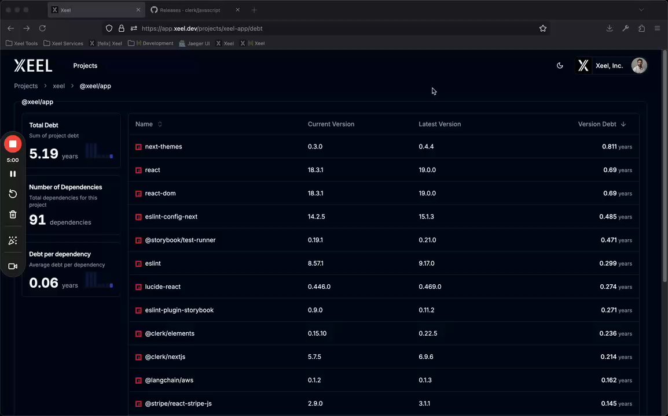Open the extensions puzzle icon
668x416 pixels.
[x=641, y=28]
